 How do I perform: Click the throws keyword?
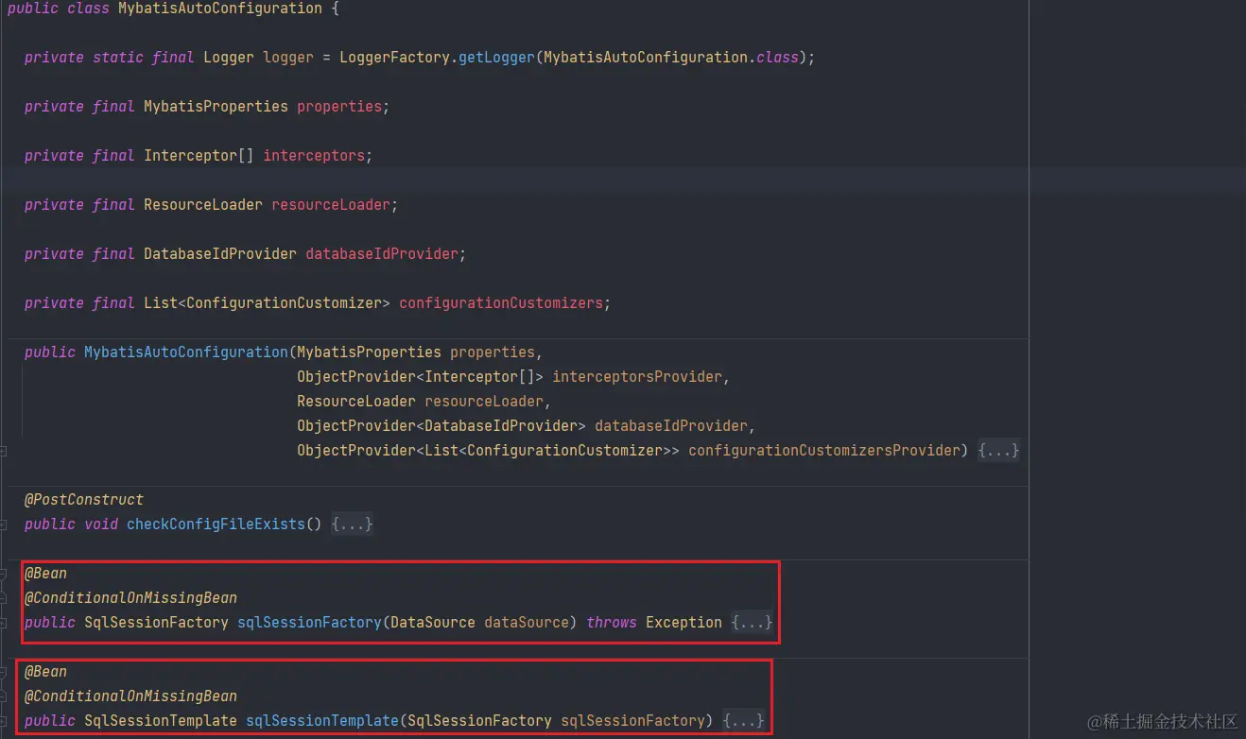coord(612,623)
